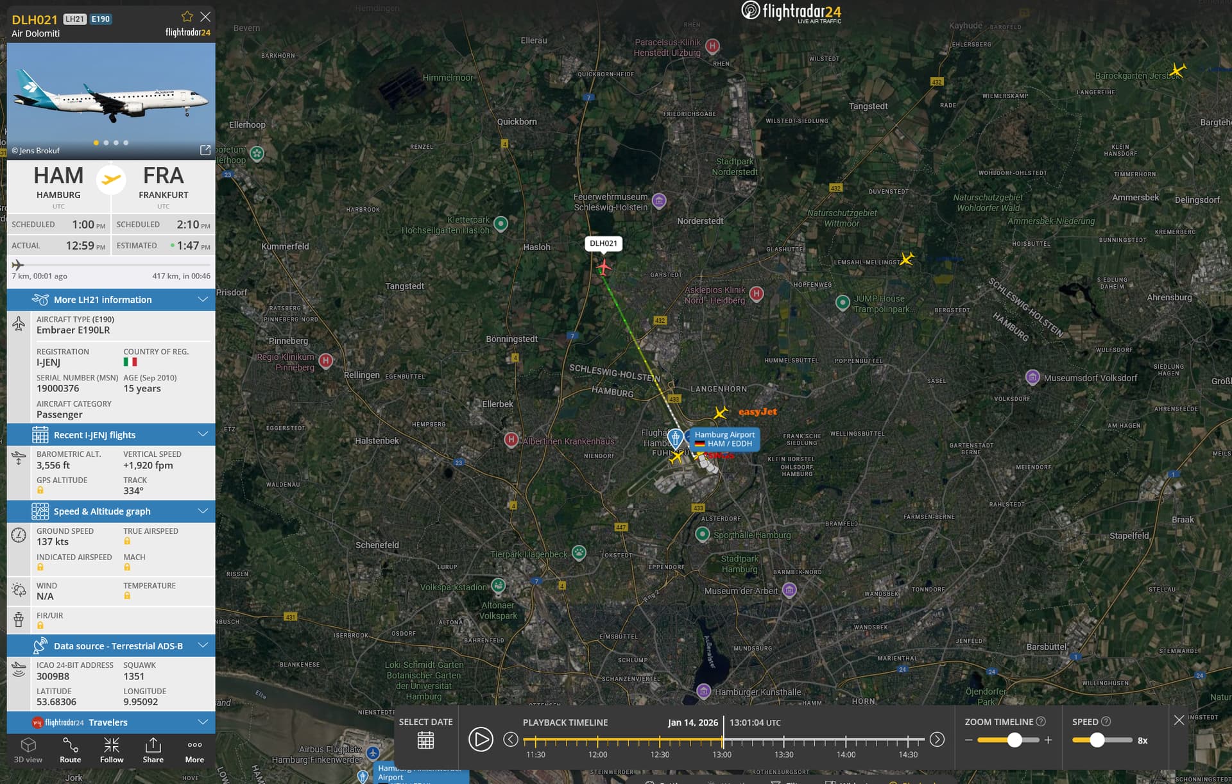Open aircraft photo in external link
Image resolution: width=1232 pixels, height=784 pixels.
205,149
